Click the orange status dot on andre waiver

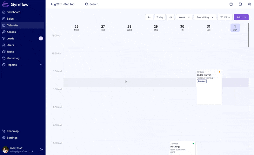pos(220,72)
